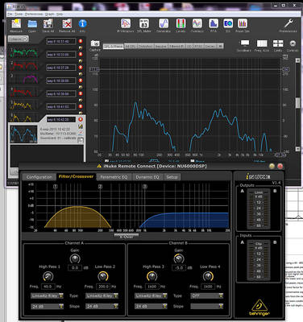Select the SPL & Phase graph tab
303x322 pixels.
(x=113, y=46)
